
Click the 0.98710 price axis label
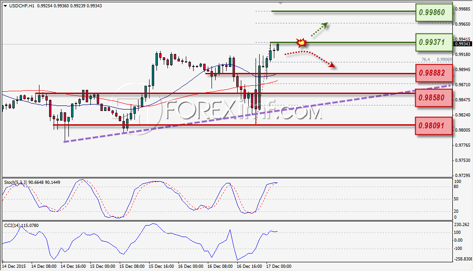click(462, 85)
